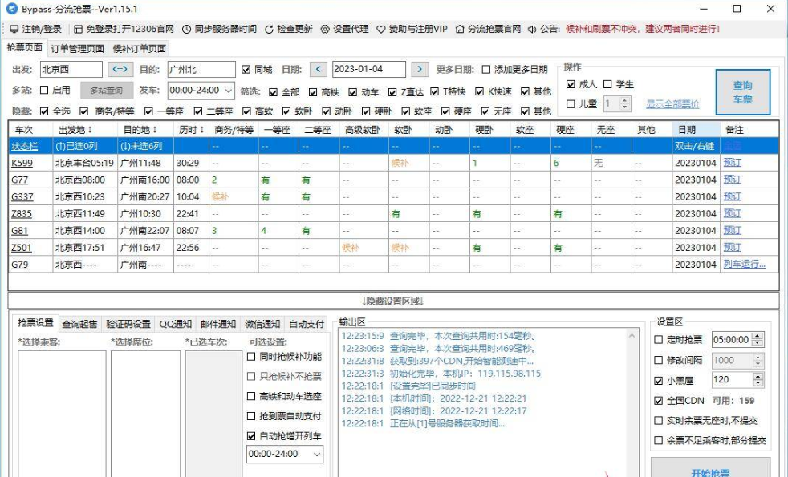This screenshot has height=477, width=788.
Task: Swap departure and destination stations
Action: pyautogui.click(x=120, y=69)
